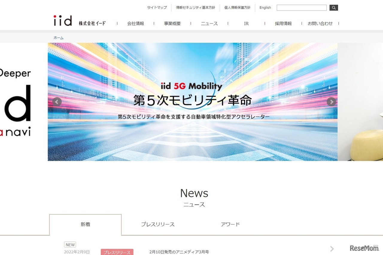Open the 事業概要 menu item

172,23
